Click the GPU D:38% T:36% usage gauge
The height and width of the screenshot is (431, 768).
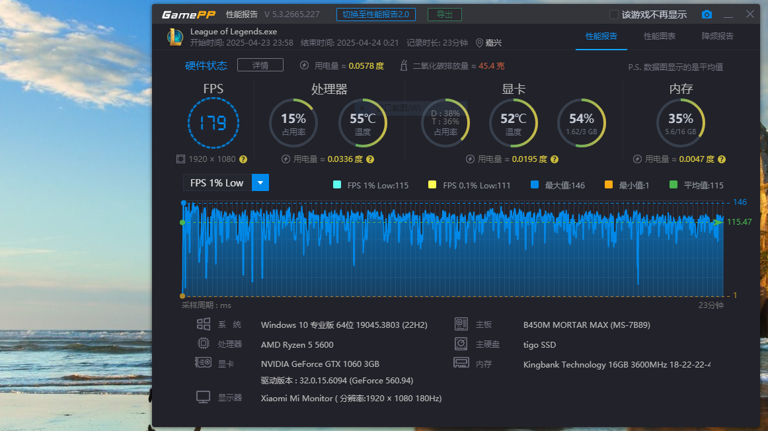tap(445, 123)
